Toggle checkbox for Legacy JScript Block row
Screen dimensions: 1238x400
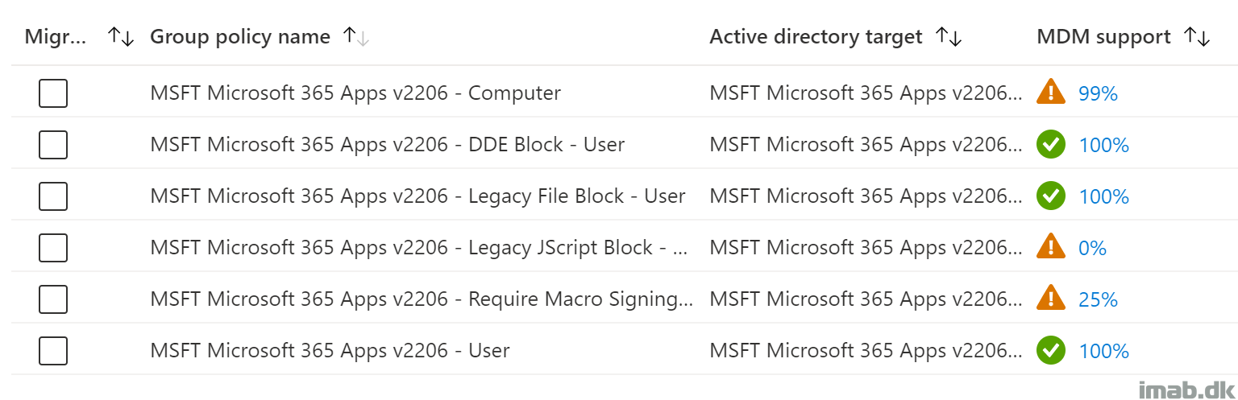53,248
